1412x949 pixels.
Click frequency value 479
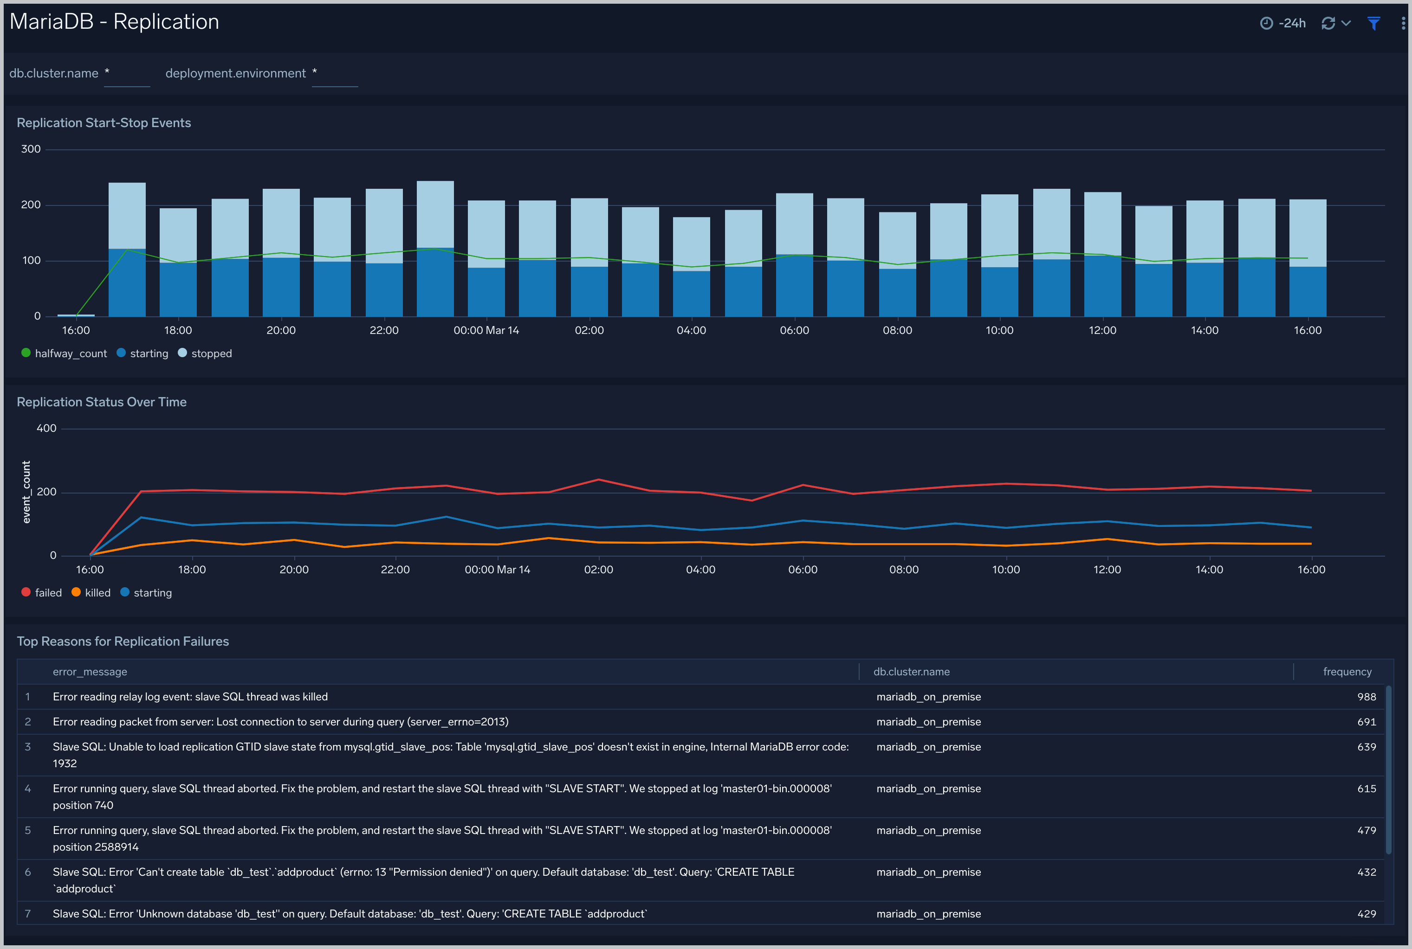(1367, 830)
